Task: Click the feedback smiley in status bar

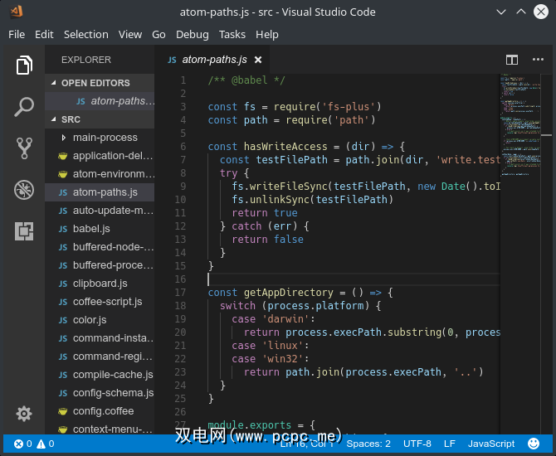Action: [534, 444]
